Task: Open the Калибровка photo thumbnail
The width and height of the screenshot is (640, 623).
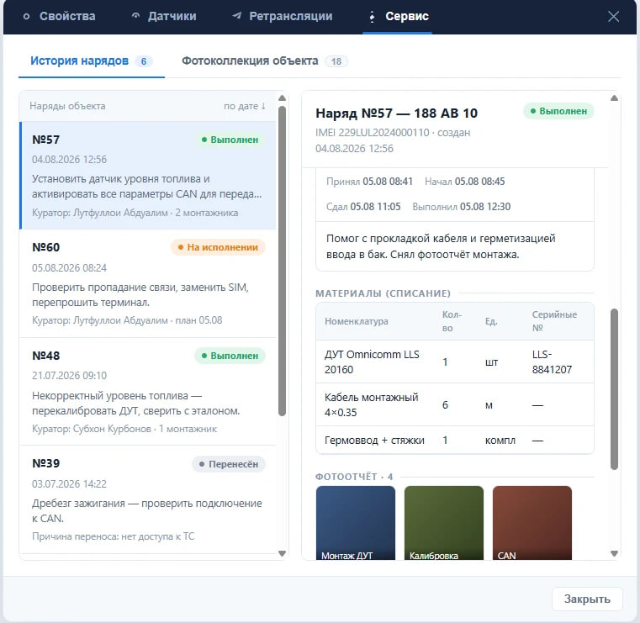Action: pos(444,523)
